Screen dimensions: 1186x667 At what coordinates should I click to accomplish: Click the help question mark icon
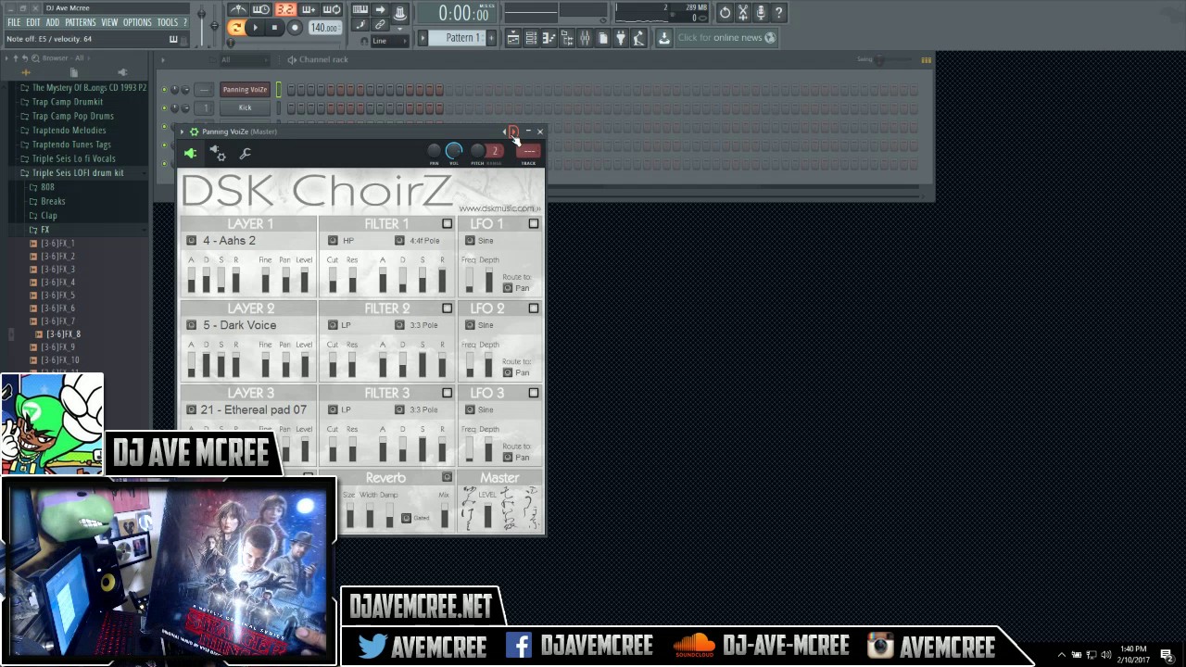(x=778, y=12)
